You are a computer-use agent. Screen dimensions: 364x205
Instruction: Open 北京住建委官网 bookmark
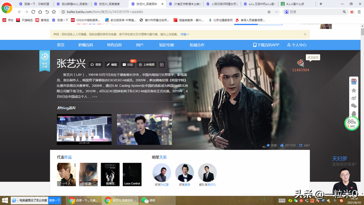pos(220,20)
